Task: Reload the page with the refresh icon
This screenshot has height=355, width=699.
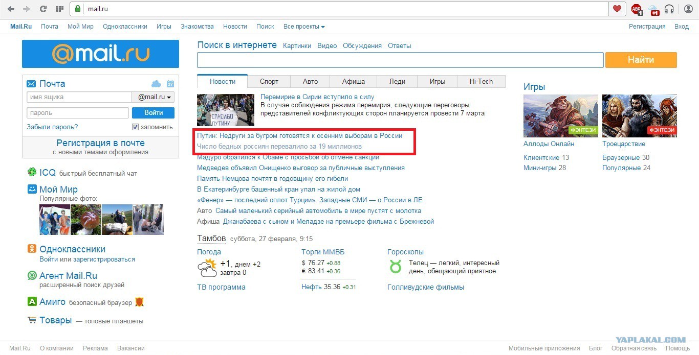Action: click(43, 9)
